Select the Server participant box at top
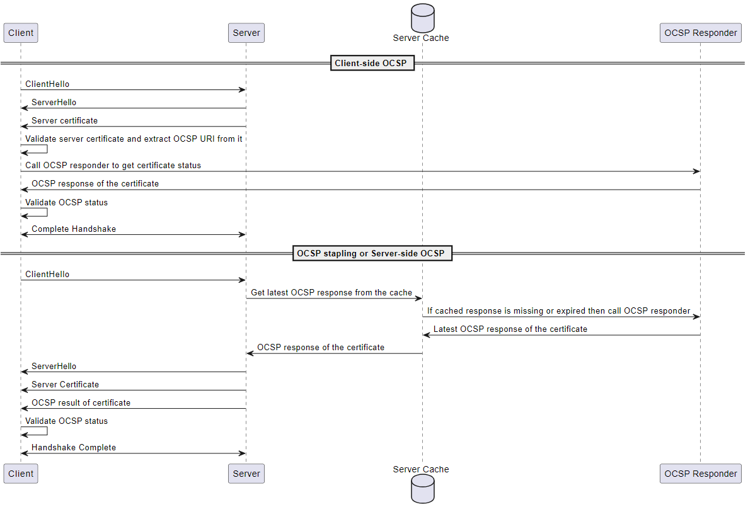Image resolution: width=748 pixels, height=507 pixels. coord(246,32)
